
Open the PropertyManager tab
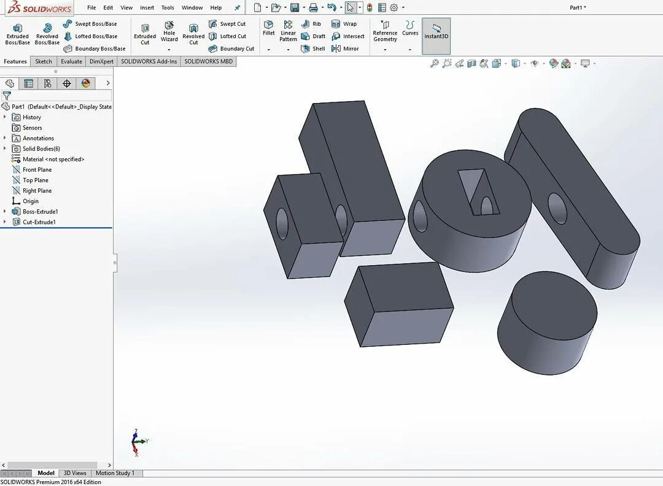point(28,83)
